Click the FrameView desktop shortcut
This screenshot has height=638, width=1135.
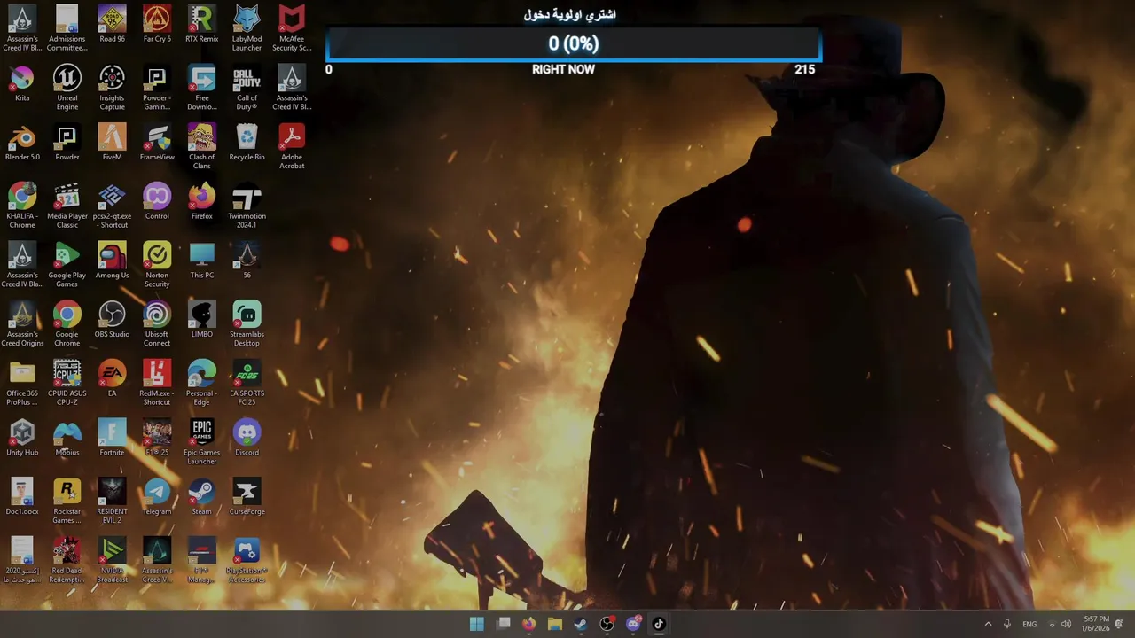[157, 144]
